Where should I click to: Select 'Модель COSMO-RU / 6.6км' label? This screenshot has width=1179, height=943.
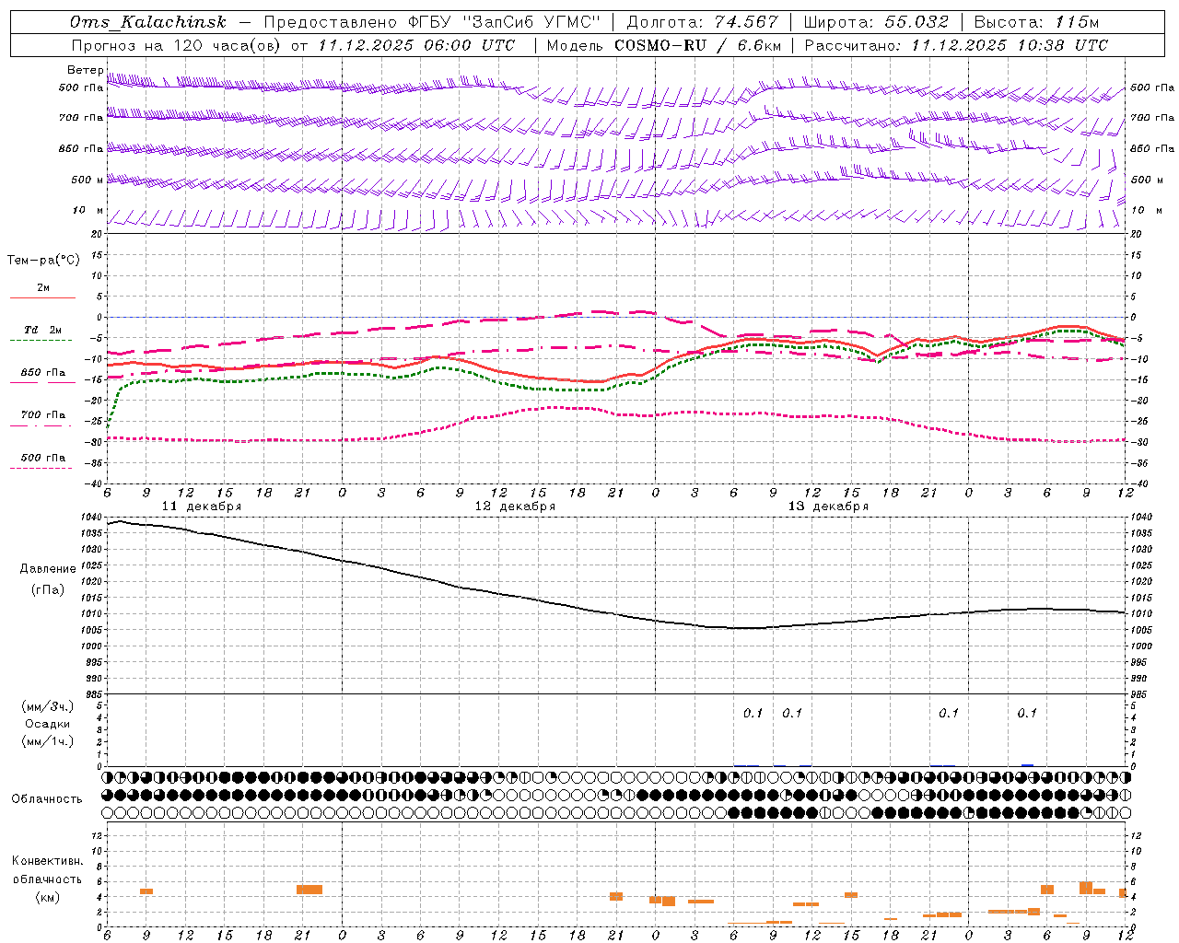pos(664,45)
